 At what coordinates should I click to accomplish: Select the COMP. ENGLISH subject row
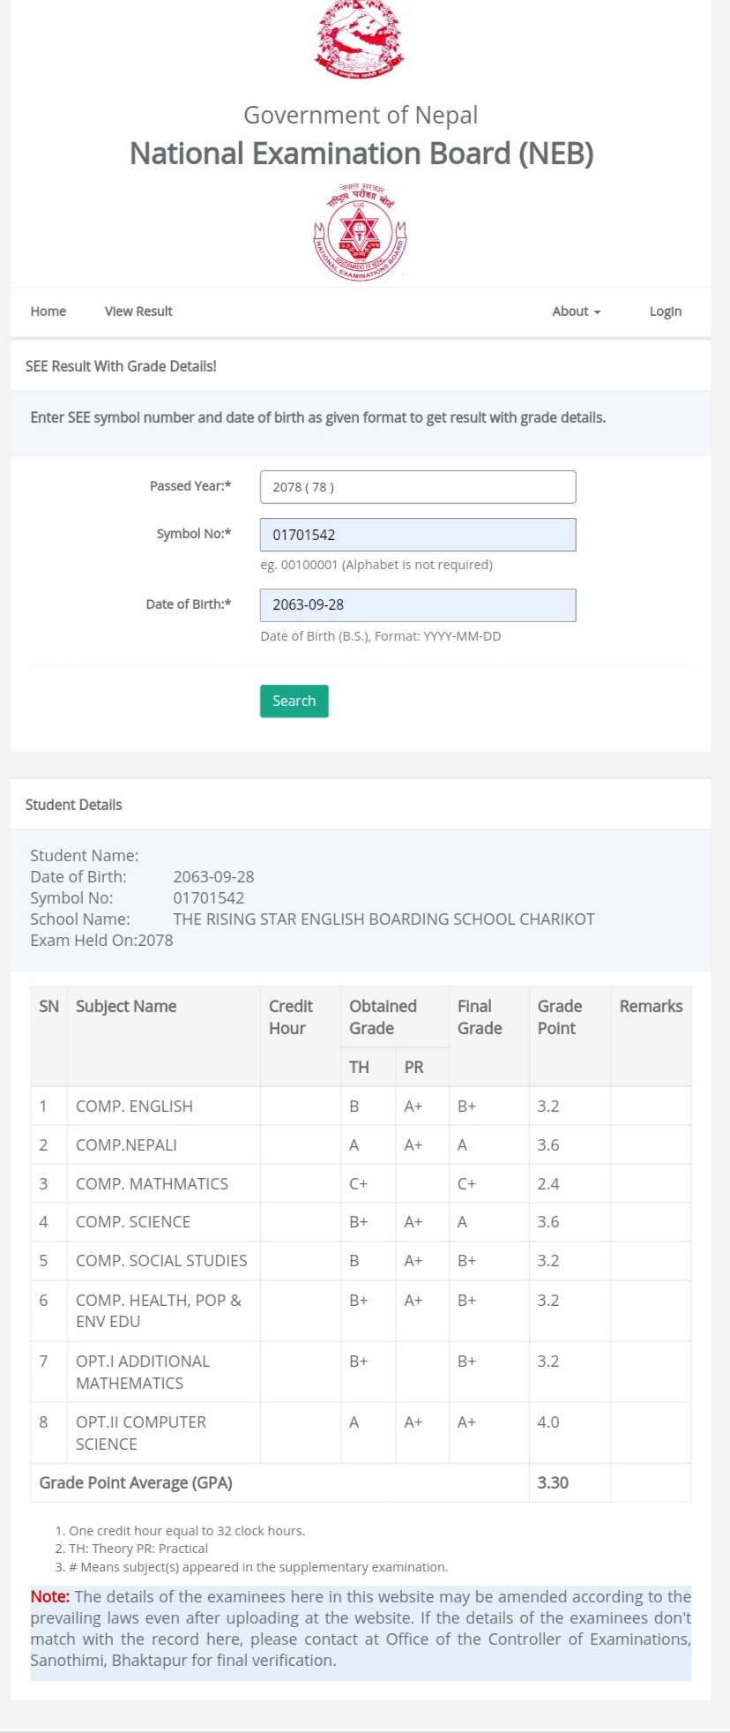pos(134,1107)
